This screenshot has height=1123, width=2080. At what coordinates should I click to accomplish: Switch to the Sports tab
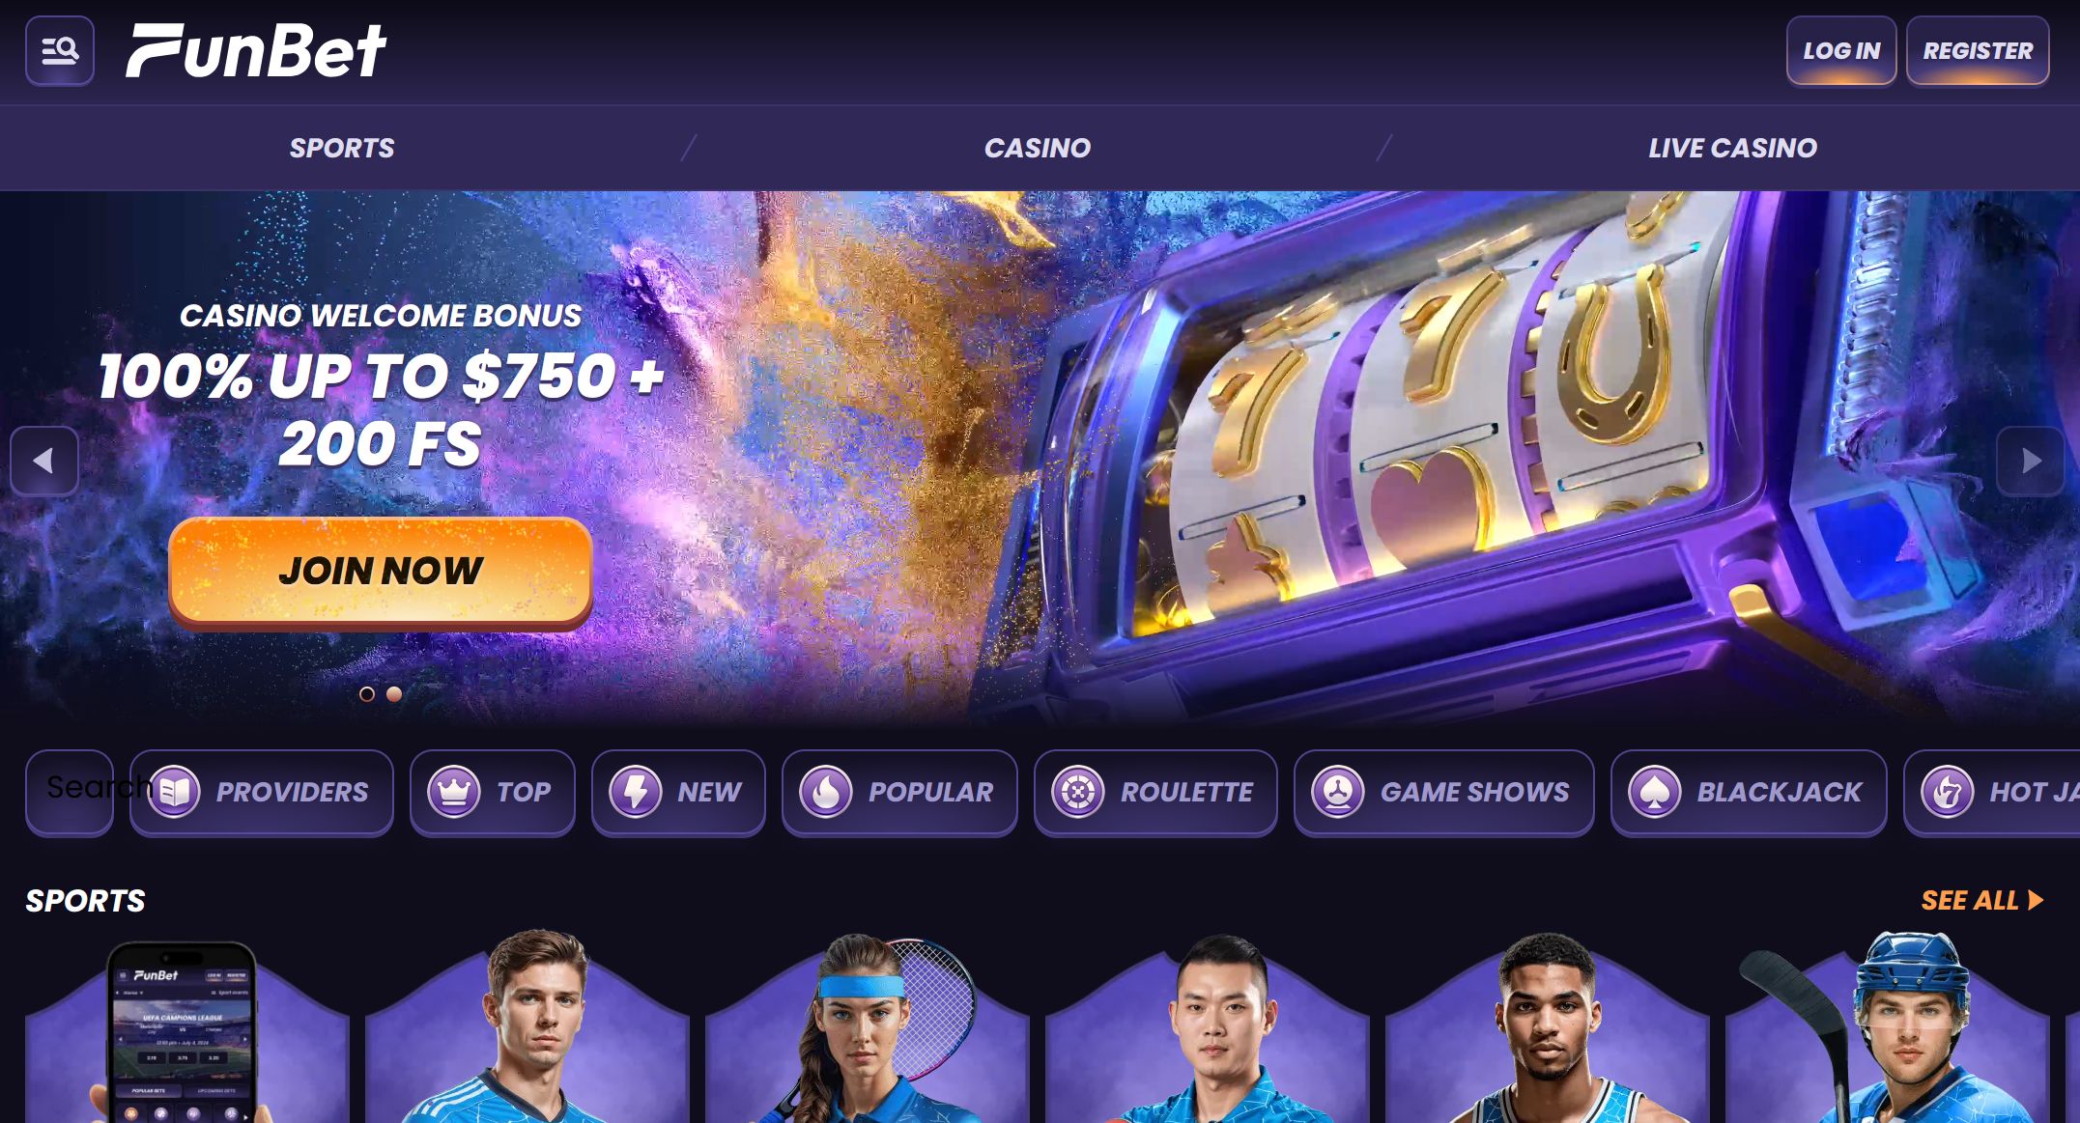tap(342, 148)
